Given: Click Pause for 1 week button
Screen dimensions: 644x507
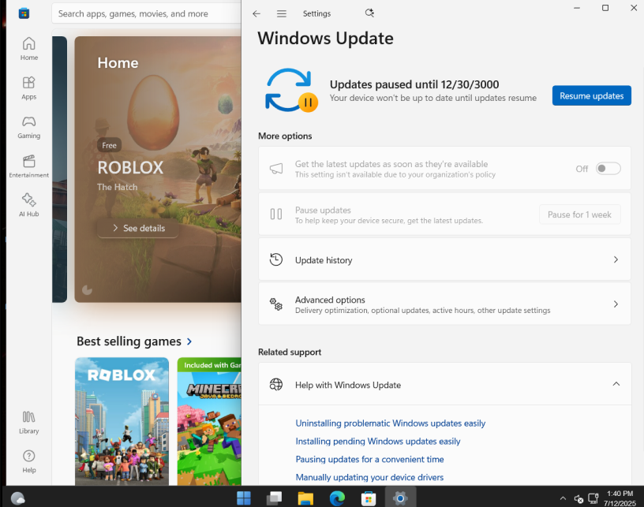Looking at the screenshot, I should [x=579, y=214].
